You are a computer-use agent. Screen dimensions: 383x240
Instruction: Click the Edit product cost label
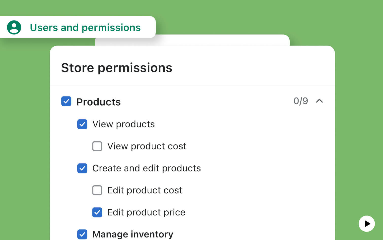pos(145,190)
